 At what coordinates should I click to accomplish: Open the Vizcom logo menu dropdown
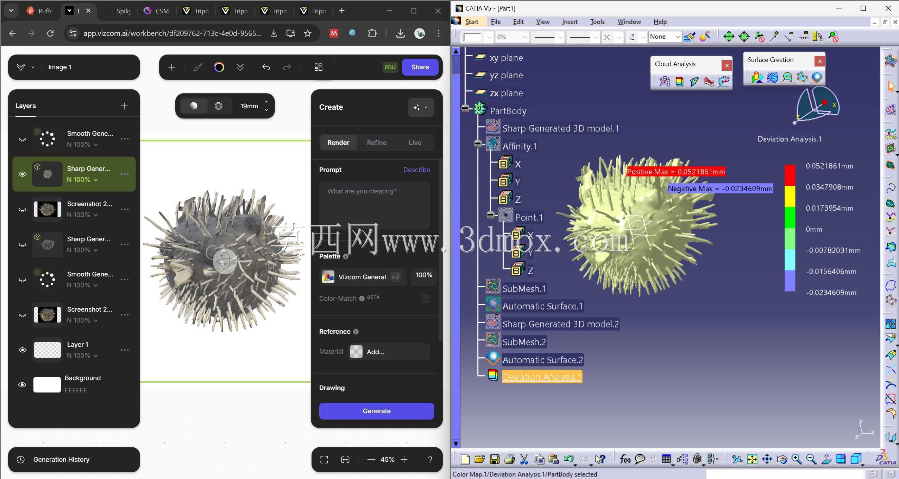coord(25,67)
